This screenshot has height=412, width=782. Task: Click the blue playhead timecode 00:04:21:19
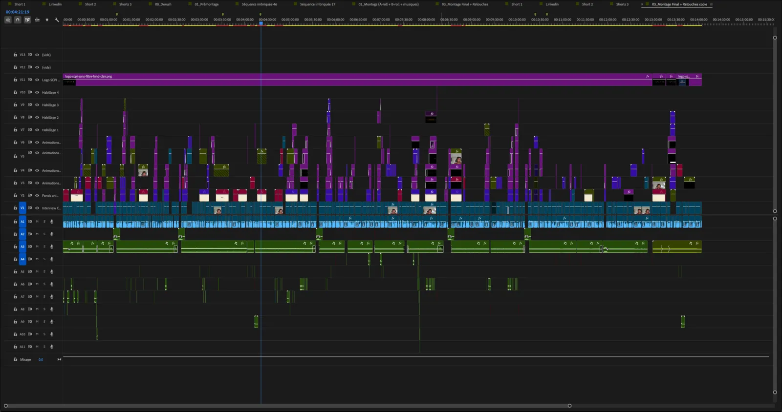tap(18, 12)
